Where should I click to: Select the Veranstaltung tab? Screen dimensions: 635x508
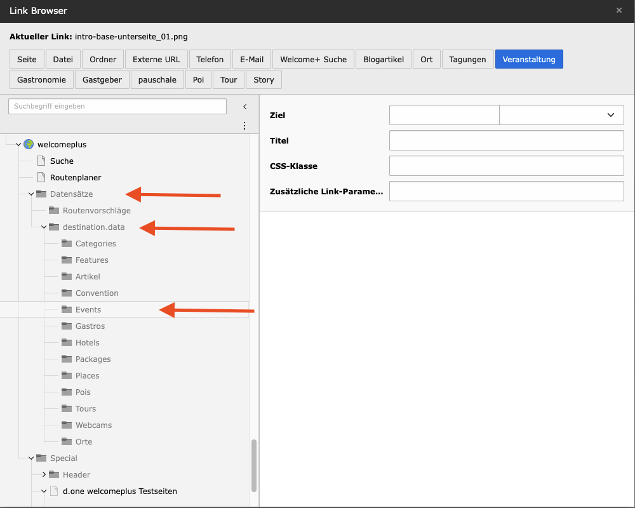tap(529, 59)
